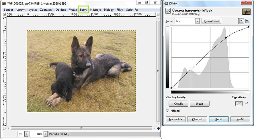This screenshot has height=139, width=254.
Task: Select the linear histogram icon
Action: point(241,21)
